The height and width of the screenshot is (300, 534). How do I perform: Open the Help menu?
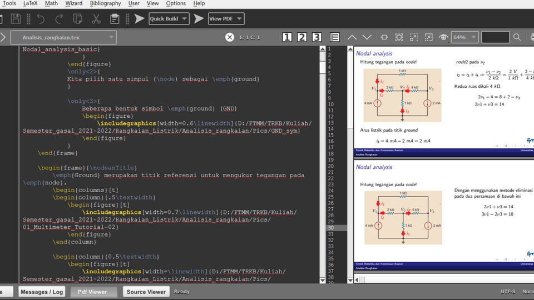point(199,3)
